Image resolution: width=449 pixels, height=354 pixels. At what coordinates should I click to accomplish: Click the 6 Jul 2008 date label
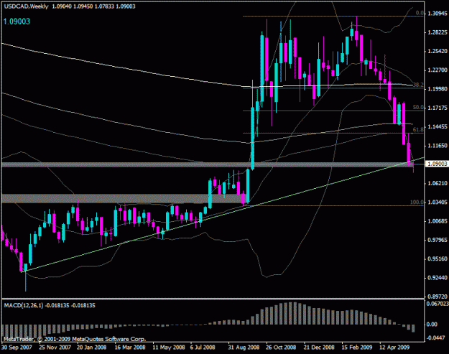click(203, 348)
